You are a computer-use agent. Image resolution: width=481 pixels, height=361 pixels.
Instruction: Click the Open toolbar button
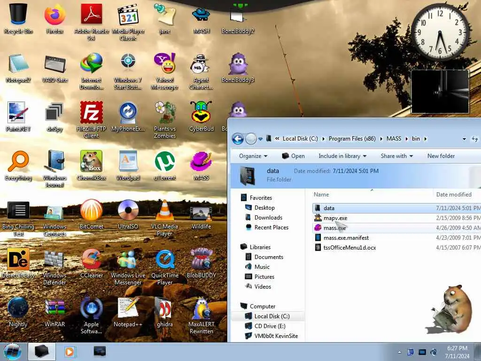(293, 156)
